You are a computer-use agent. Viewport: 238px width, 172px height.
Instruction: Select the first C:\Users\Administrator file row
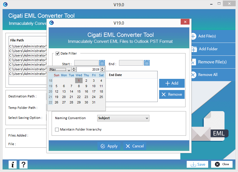[28, 46]
